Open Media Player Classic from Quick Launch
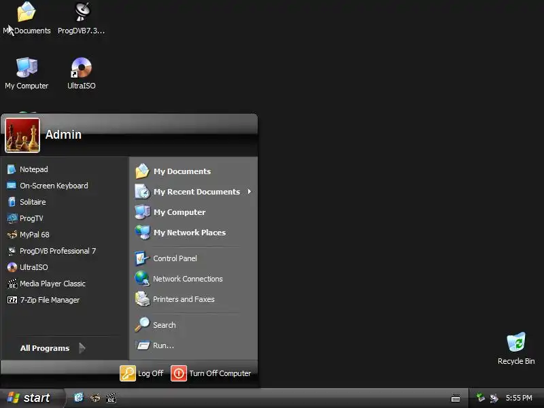Viewport: 544px width, 408px height. click(x=111, y=398)
